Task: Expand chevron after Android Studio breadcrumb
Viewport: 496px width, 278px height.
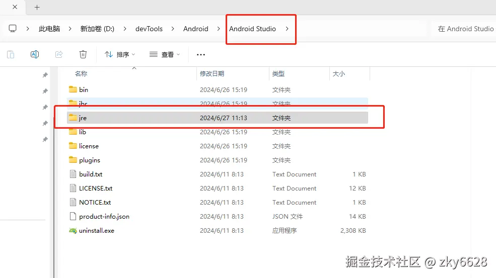Action: [287, 29]
